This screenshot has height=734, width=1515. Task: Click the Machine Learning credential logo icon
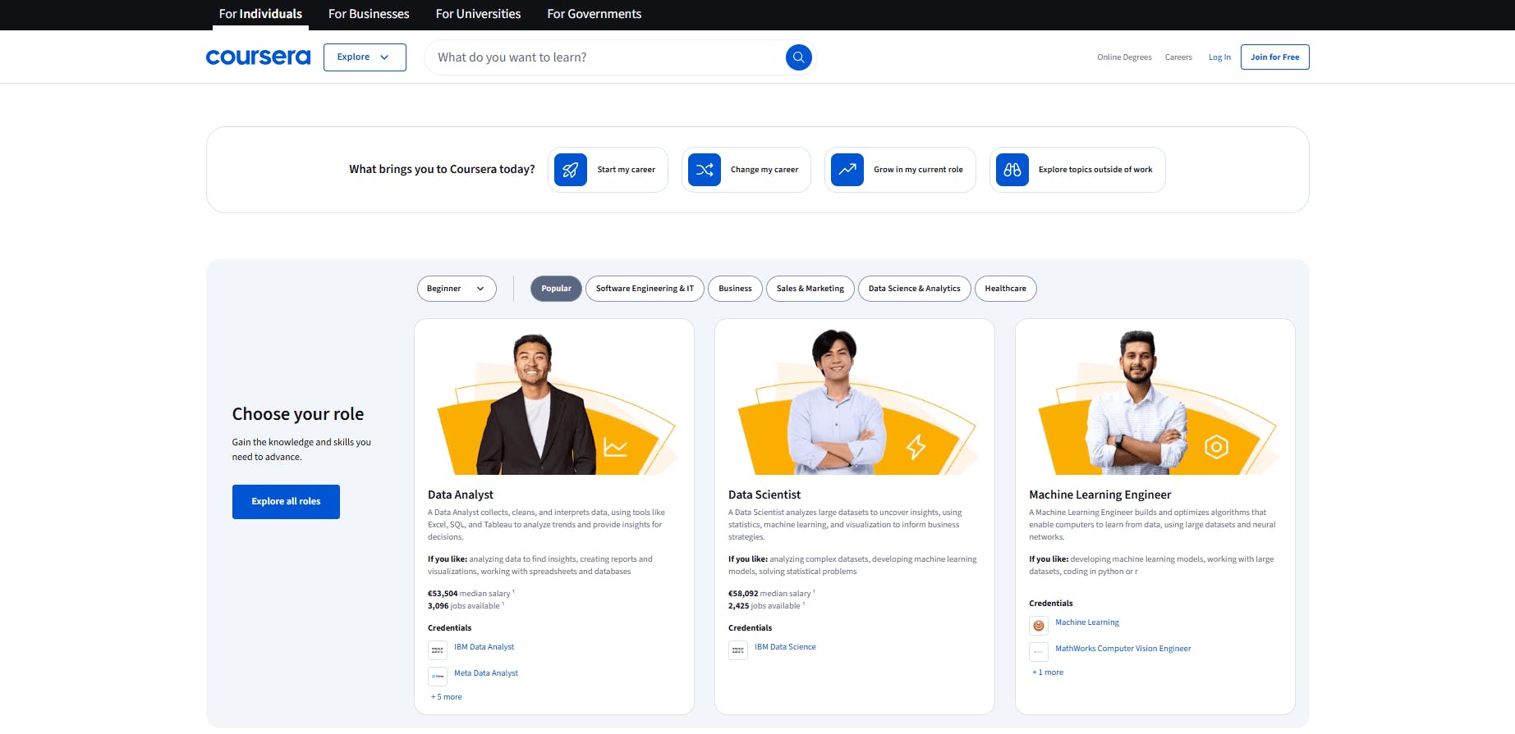point(1039,625)
